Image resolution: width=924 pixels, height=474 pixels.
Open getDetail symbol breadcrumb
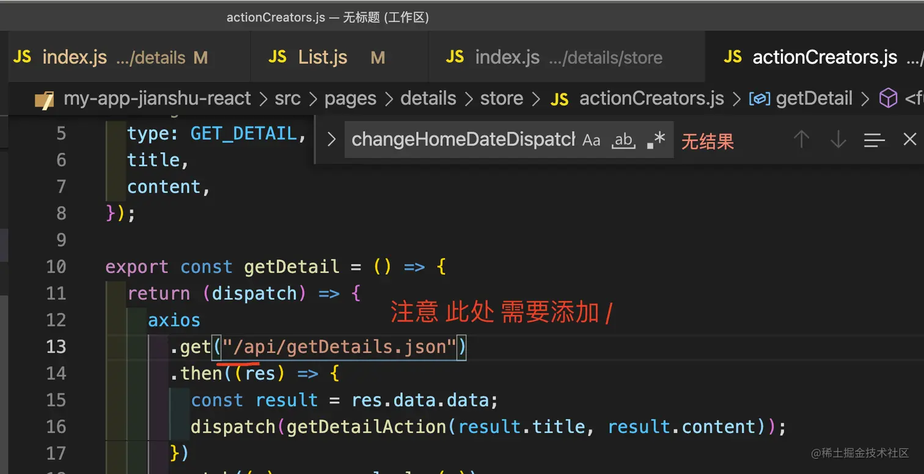pyautogui.click(x=814, y=98)
